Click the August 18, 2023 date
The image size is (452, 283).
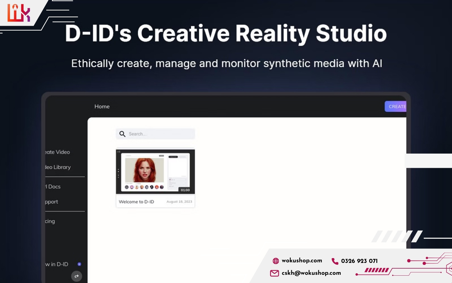click(x=179, y=202)
